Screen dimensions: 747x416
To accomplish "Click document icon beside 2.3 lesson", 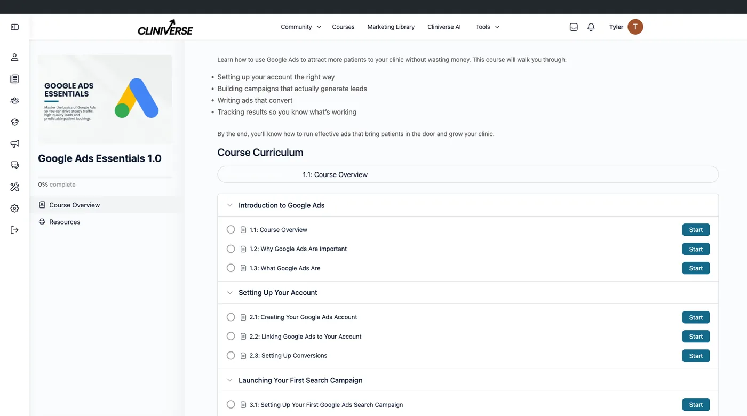I will [243, 356].
